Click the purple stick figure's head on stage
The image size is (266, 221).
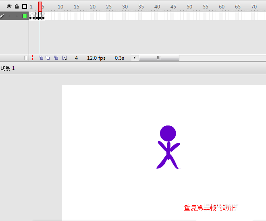pos(168,133)
